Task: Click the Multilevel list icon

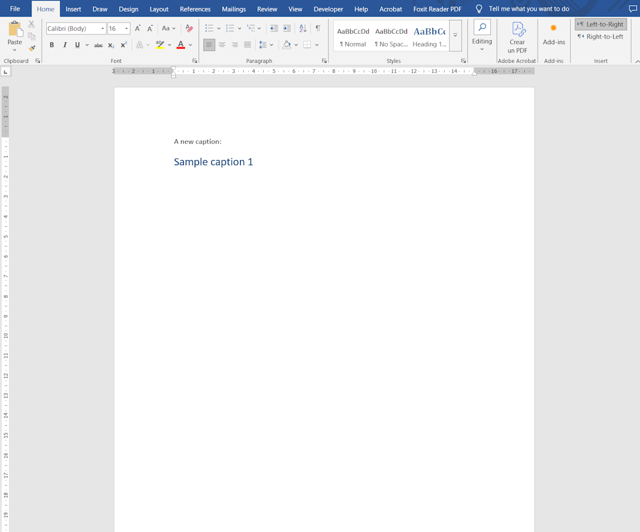Action: [x=251, y=28]
